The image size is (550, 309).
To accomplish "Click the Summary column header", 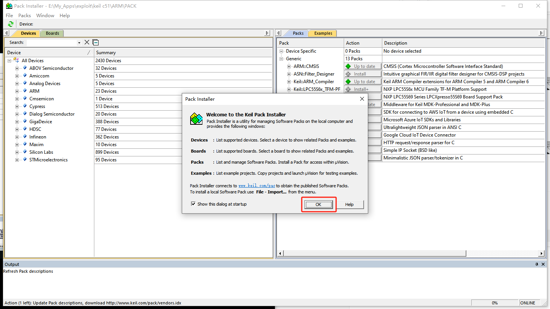I will (x=183, y=53).
